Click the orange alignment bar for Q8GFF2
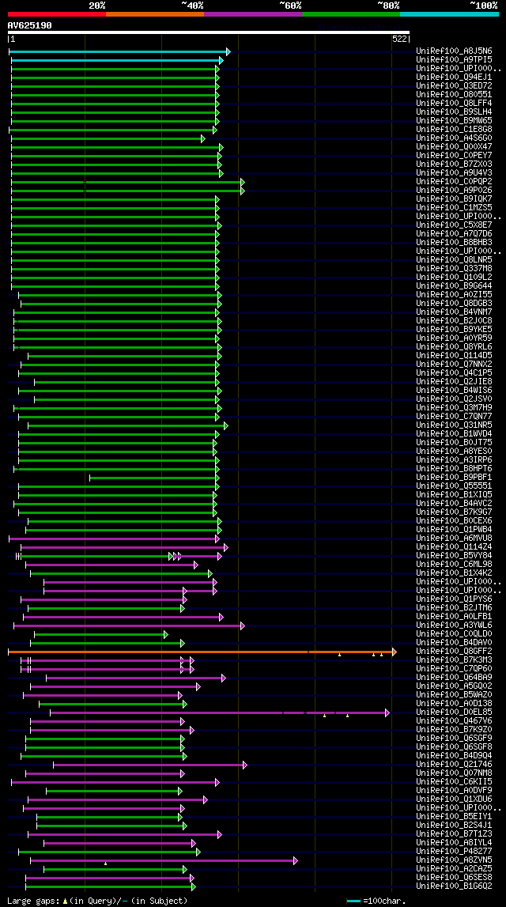The width and height of the screenshot is (506, 907). point(202,652)
